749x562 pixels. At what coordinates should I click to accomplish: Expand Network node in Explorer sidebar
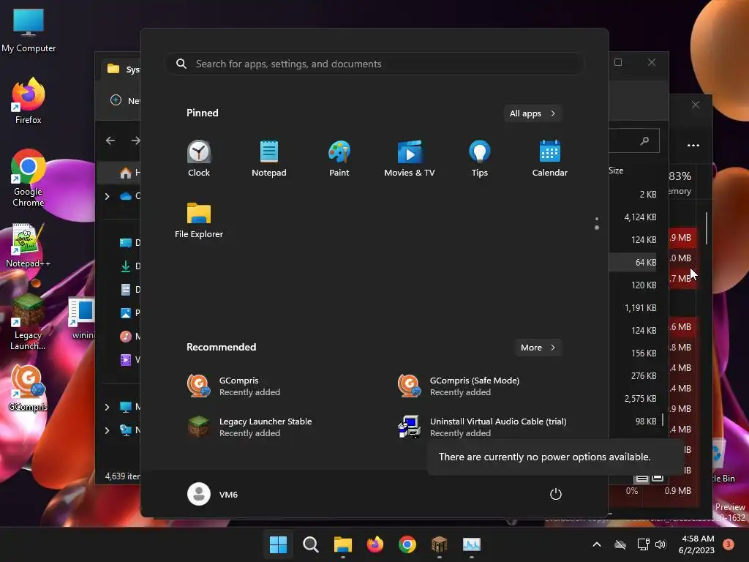[x=107, y=430]
